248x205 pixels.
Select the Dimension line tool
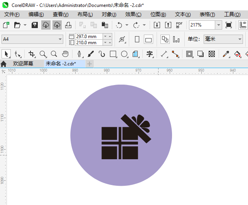(164, 54)
